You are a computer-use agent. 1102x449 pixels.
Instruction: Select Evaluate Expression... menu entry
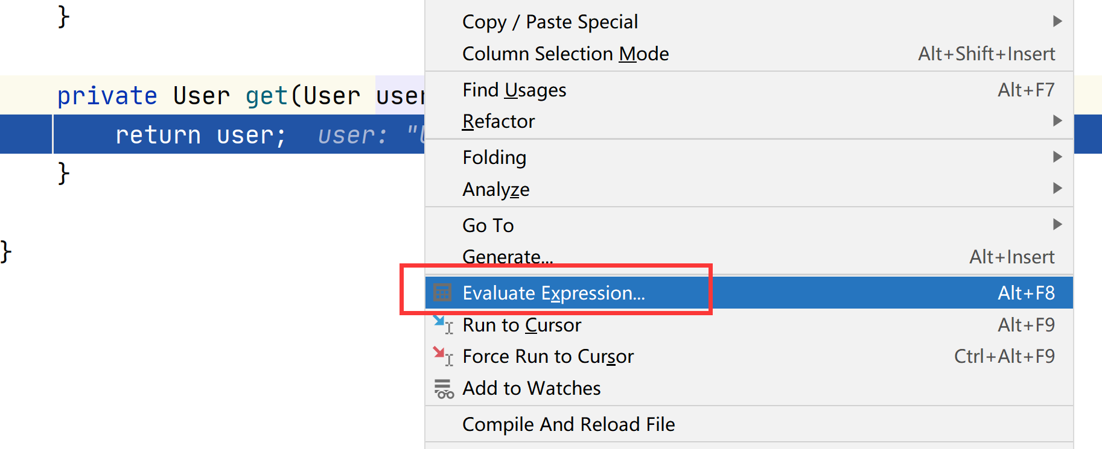553,293
